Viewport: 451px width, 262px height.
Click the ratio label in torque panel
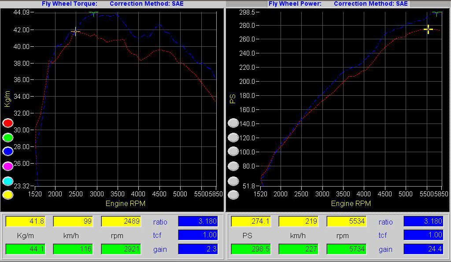click(x=160, y=222)
